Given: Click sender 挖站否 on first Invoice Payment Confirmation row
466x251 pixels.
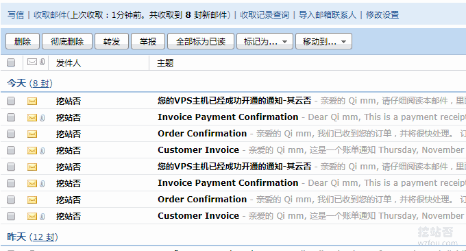Looking at the screenshot, I should (x=69, y=118).
